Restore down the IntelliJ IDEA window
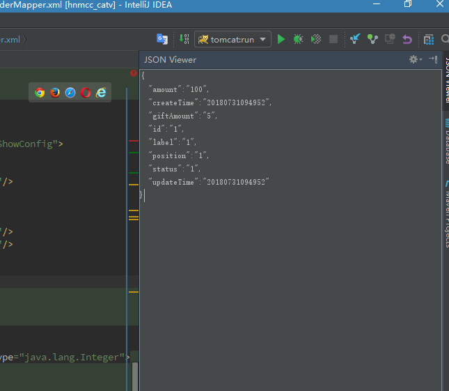This screenshot has width=449, height=391. click(x=408, y=3)
